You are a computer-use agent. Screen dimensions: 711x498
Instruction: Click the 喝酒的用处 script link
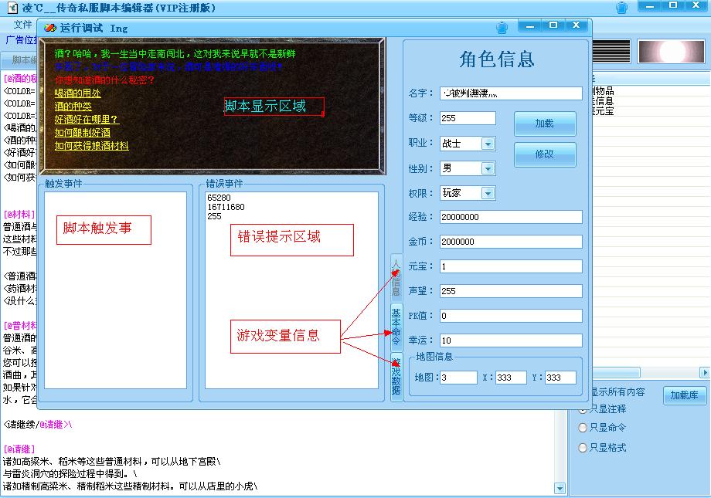click(77, 93)
